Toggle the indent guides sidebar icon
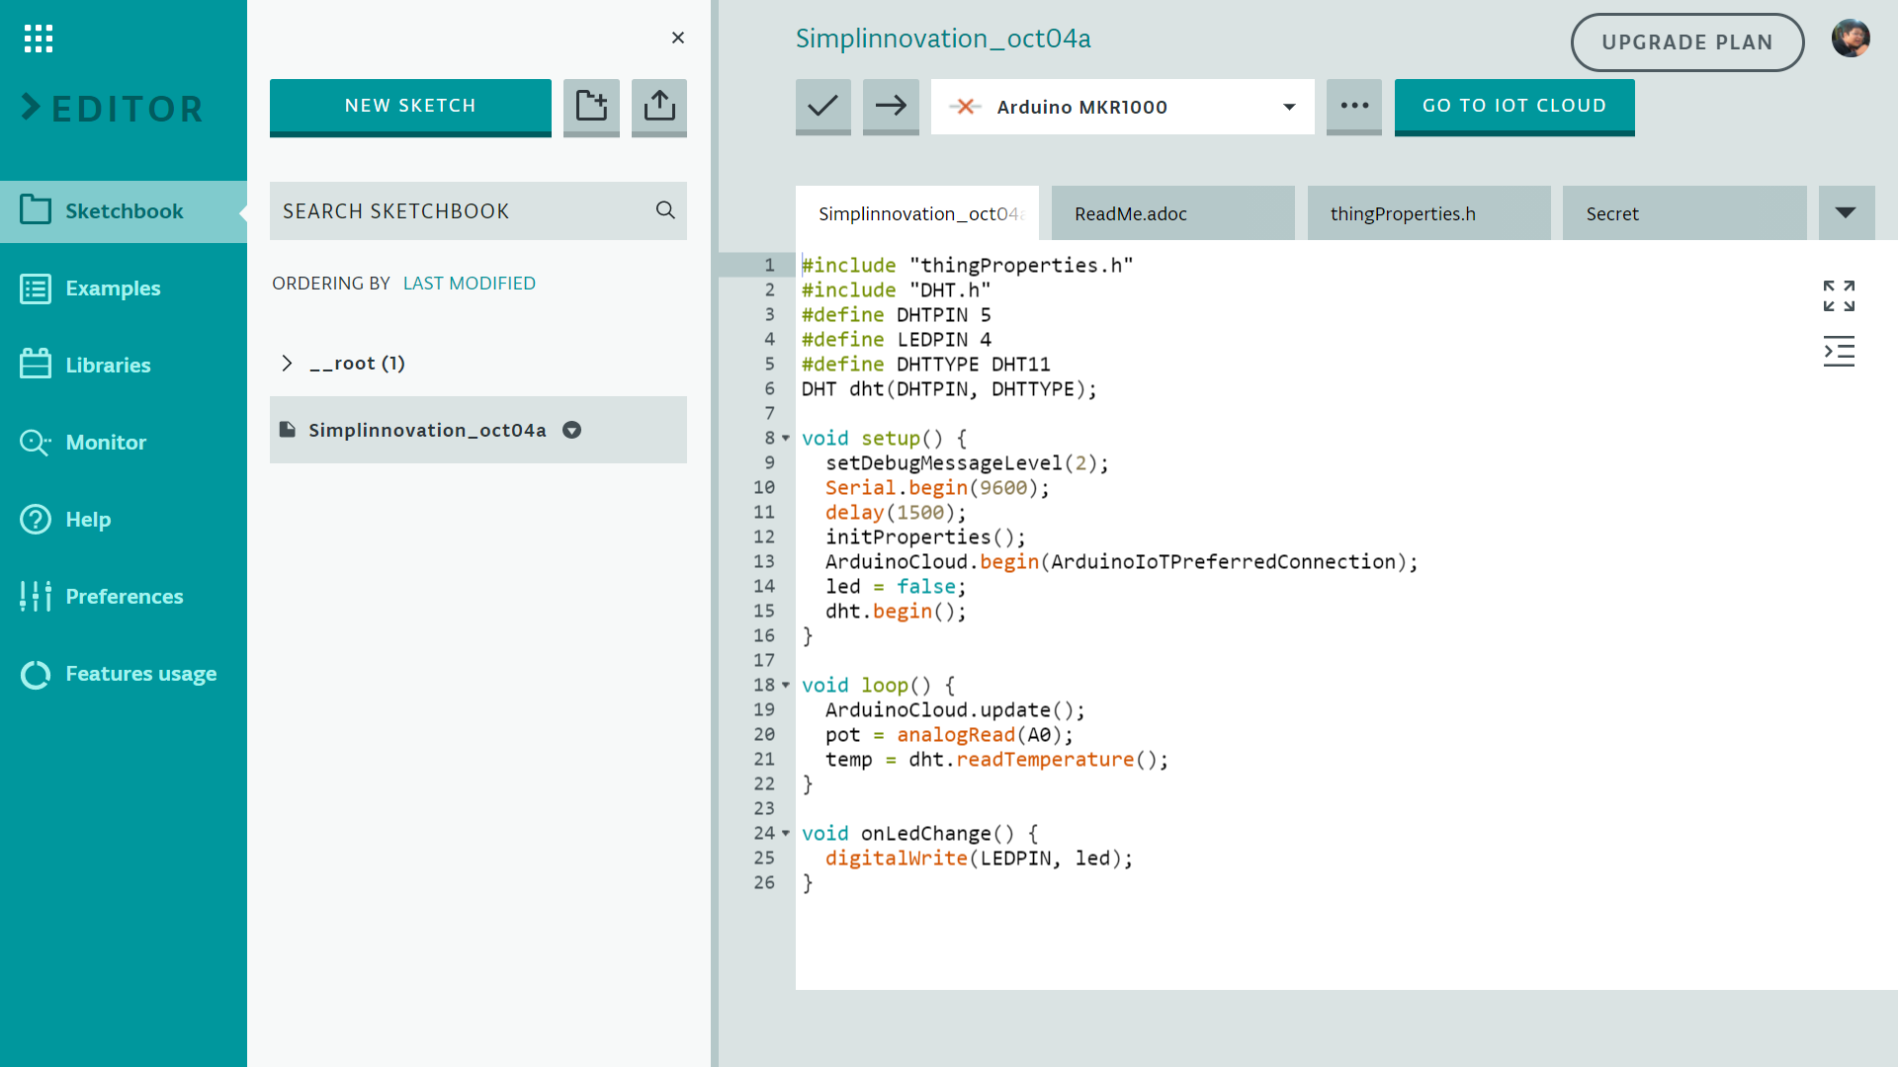The image size is (1898, 1067). pyautogui.click(x=1842, y=349)
